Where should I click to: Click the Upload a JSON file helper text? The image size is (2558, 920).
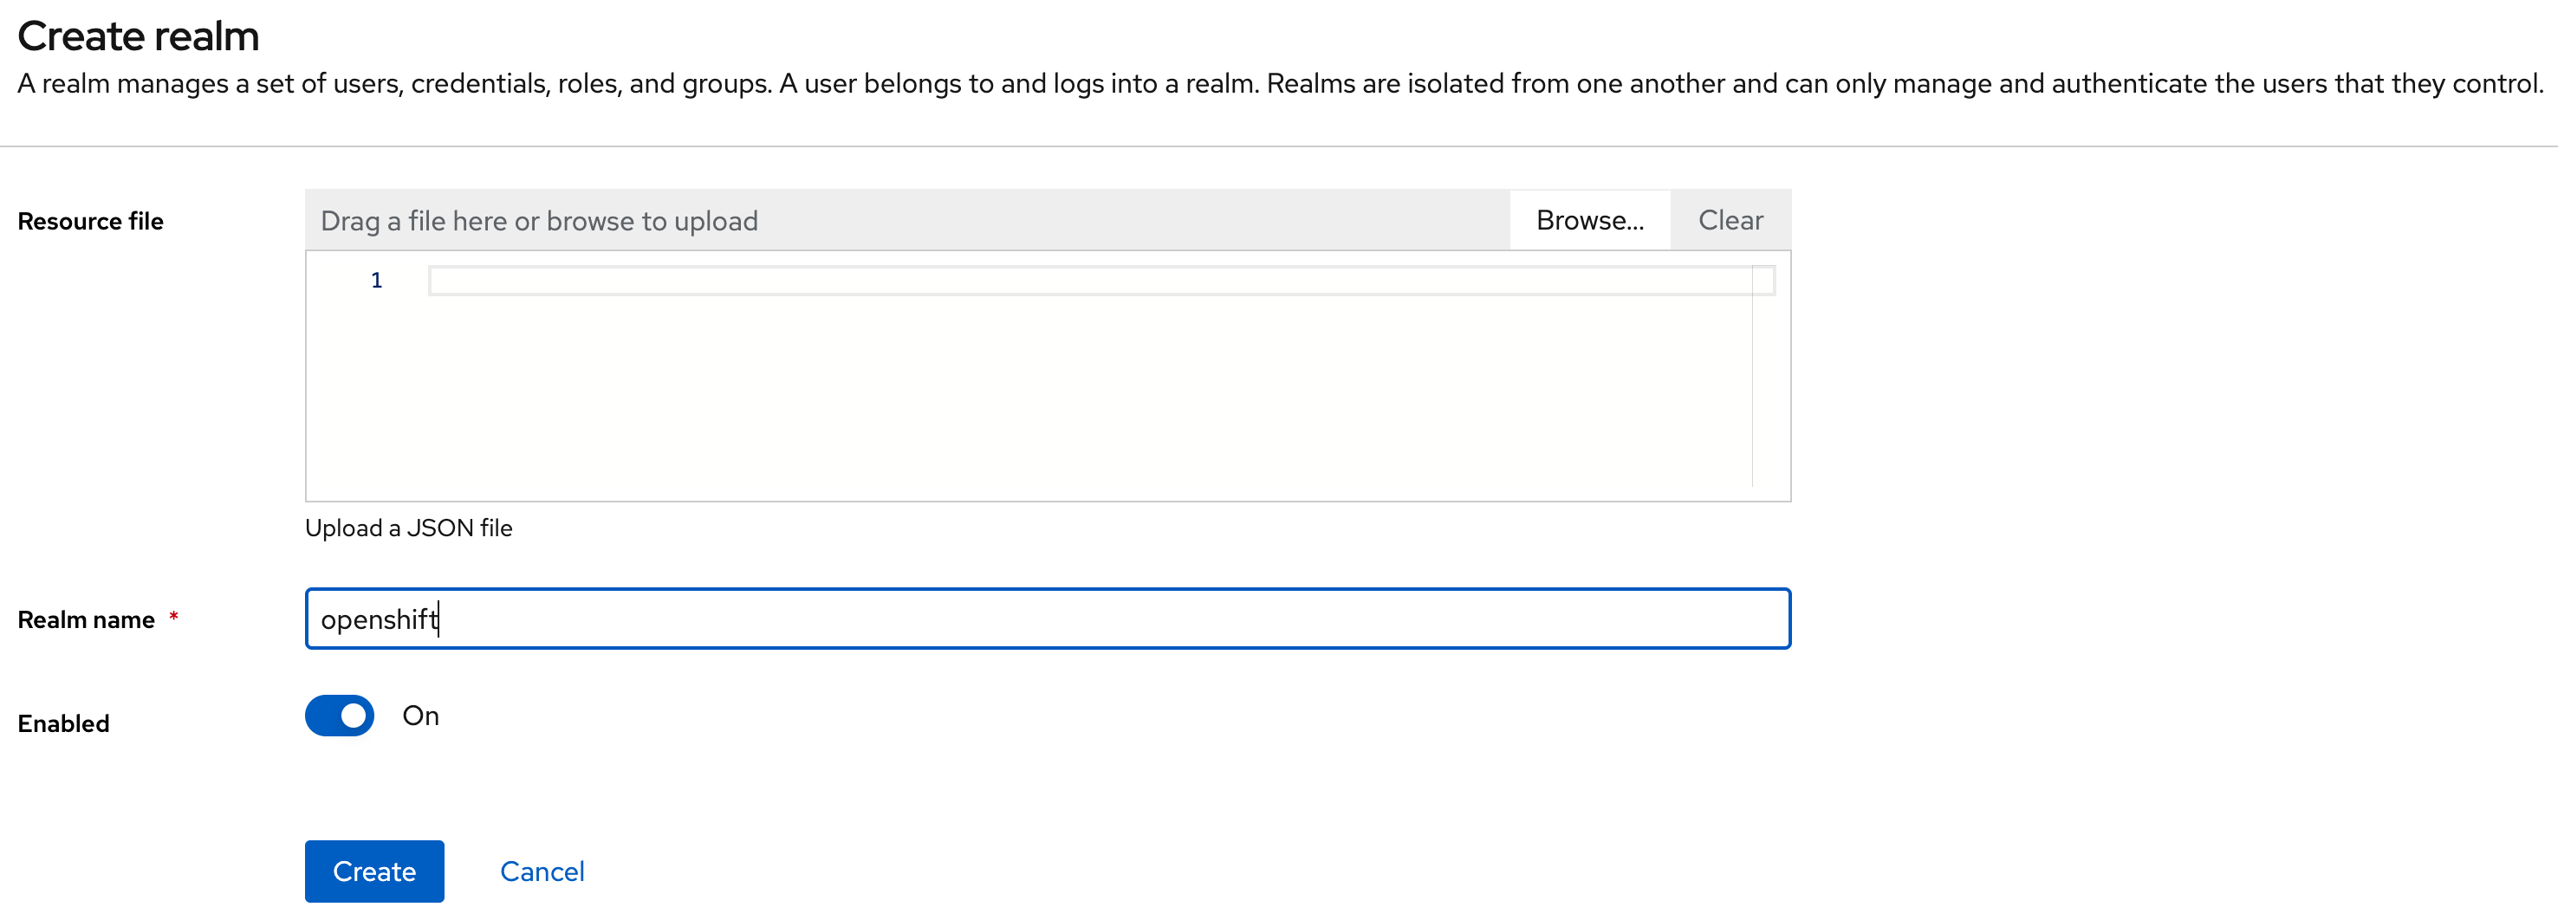[x=408, y=527]
